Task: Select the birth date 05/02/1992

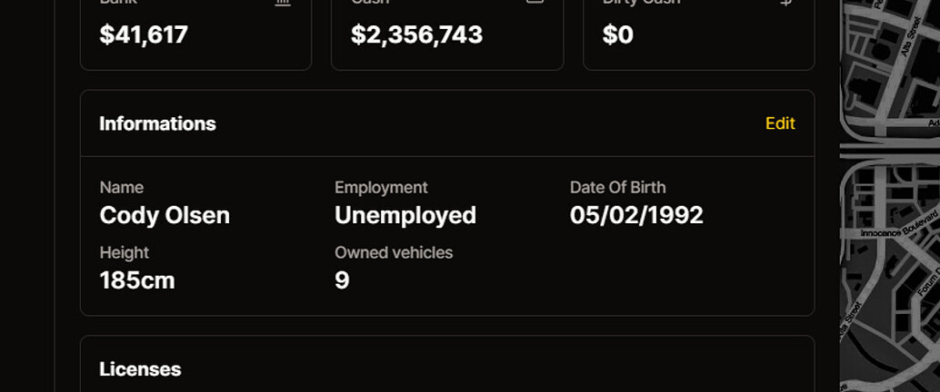Action: pyautogui.click(x=636, y=215)
